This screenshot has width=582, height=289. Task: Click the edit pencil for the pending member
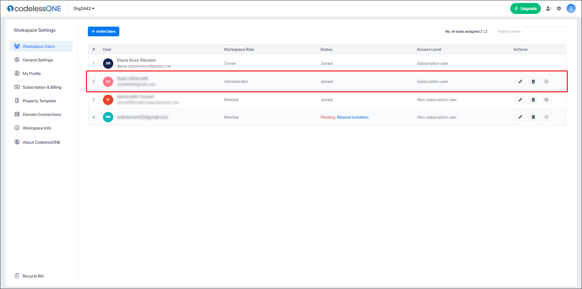[x=520, y=117]
